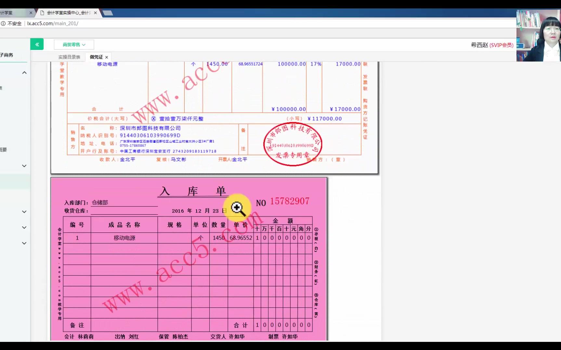Click the magnifier zoom icon on the receipt
561x350 pixels.
(238, 209)
